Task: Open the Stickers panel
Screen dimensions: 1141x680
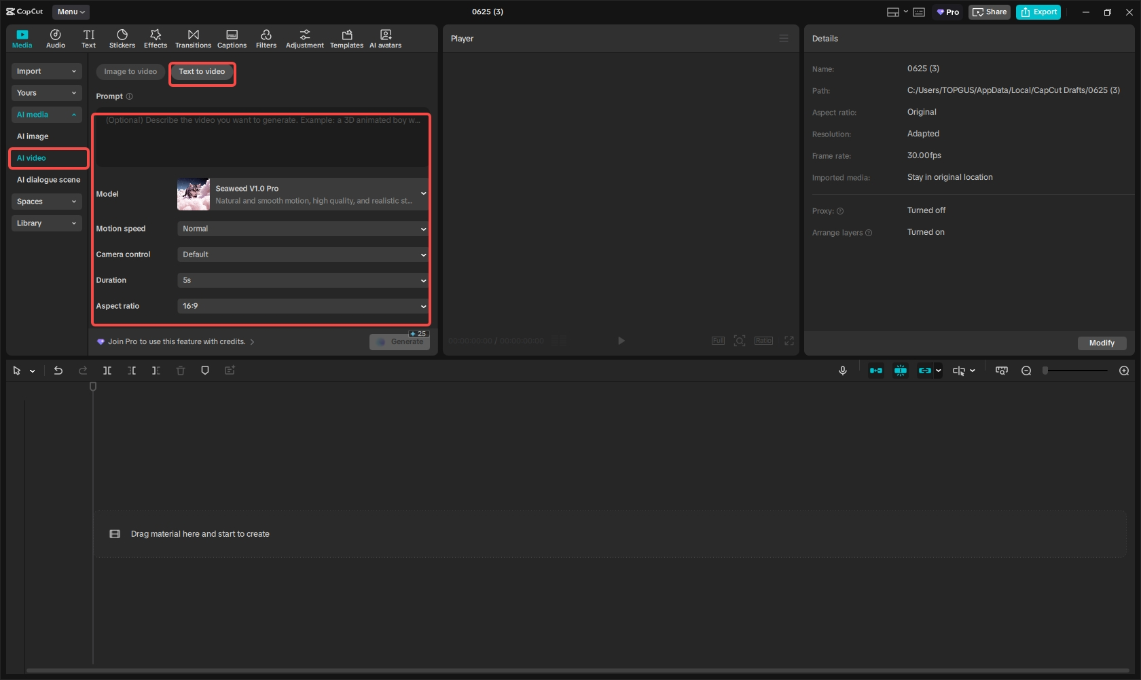Action: point(122,38)
